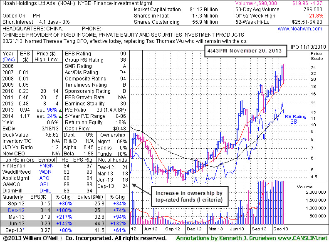Click the Return on Equity 16% value
The width and height of the screenshot is (329, 242).
click(x=121, y=122)
